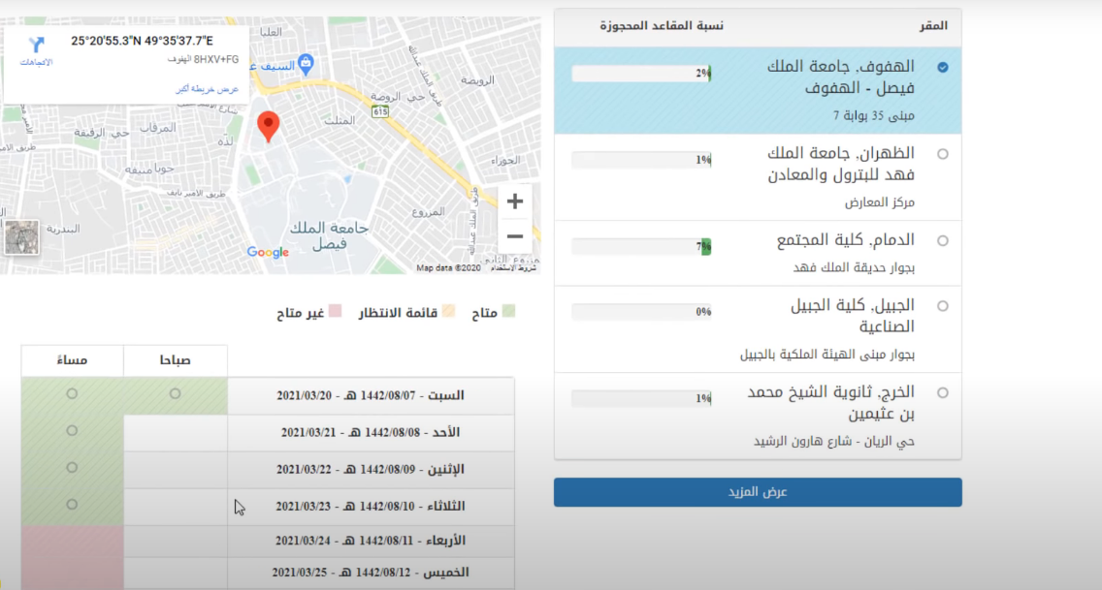The width and height of the screenshot is (1102, 590).
Task: Choose Tuesday 2021/03/23 evening slot radio
Action: click(72, 505)
